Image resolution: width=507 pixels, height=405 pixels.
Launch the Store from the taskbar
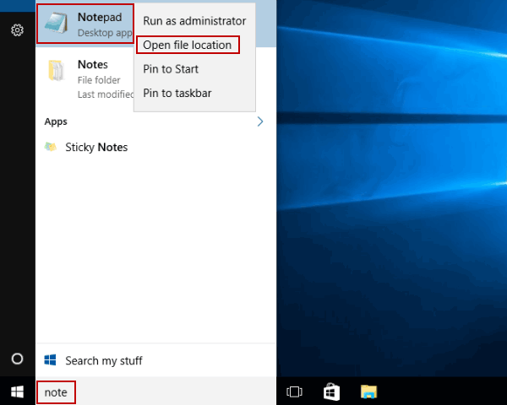(x=331, y=391)
